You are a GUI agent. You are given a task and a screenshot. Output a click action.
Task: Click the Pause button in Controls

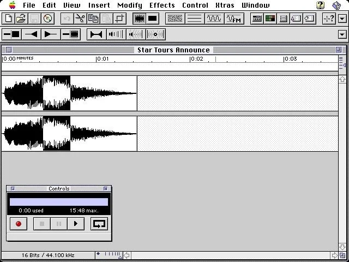59,224
